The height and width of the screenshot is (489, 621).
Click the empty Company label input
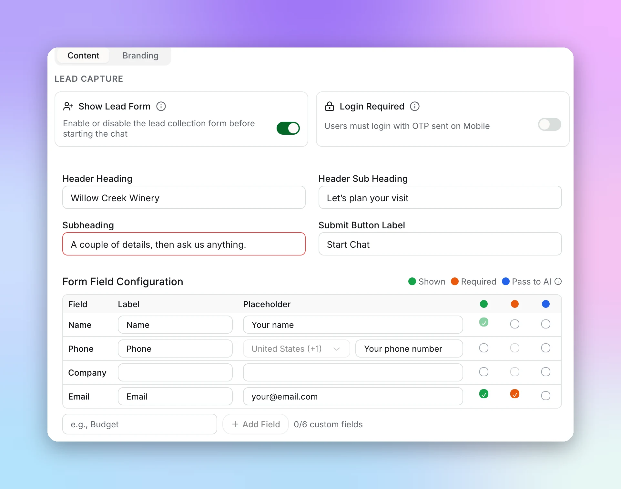click(175, 372)
